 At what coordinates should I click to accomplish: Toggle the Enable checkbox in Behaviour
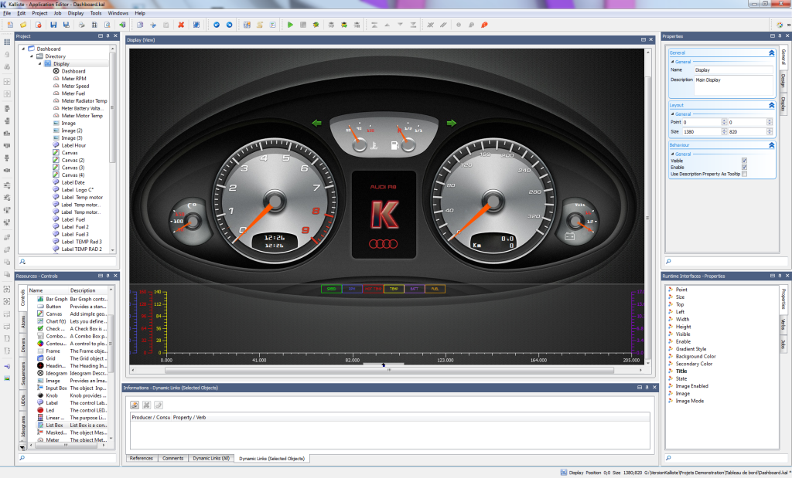(745, 168)
